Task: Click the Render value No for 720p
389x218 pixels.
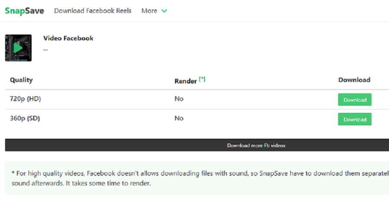Action: (x=179, y=99)
